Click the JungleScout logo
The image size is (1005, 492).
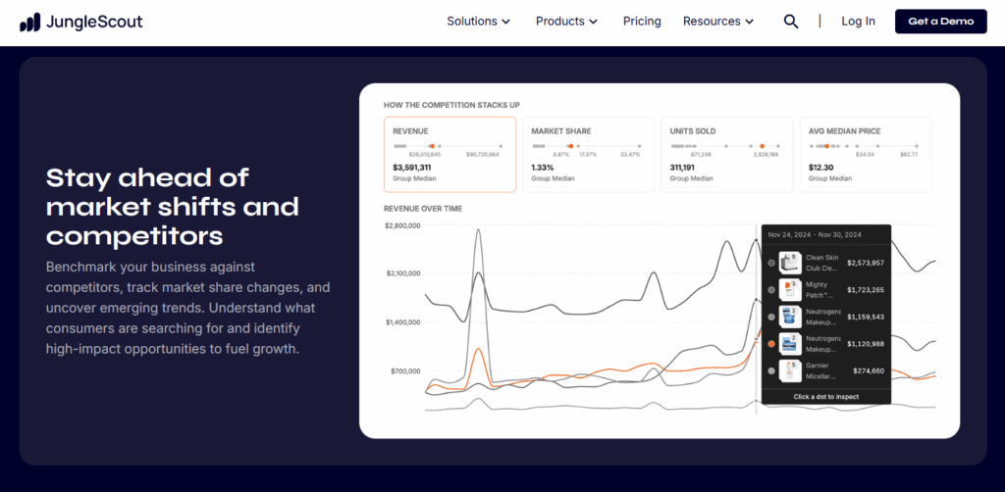click(81, 22)
